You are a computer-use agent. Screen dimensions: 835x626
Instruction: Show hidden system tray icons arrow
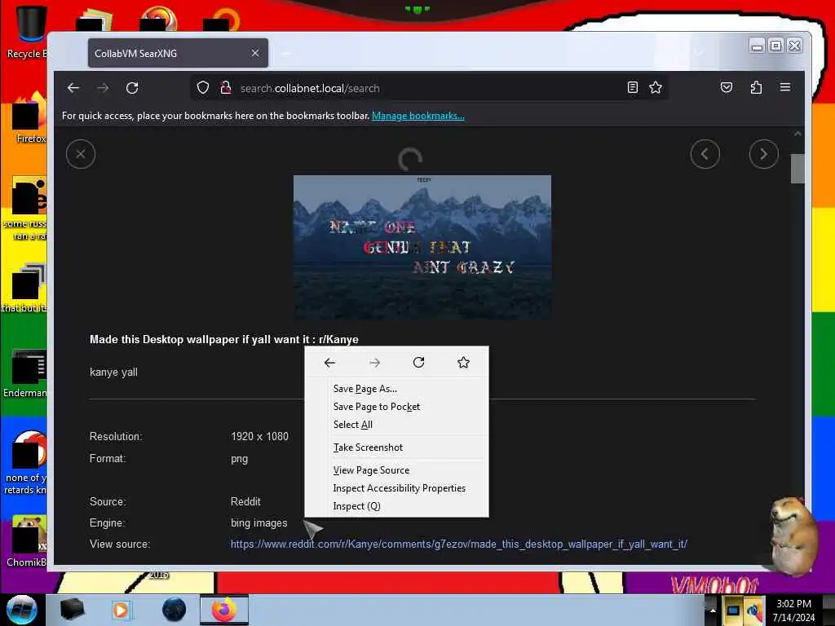(x=713, y=610)
